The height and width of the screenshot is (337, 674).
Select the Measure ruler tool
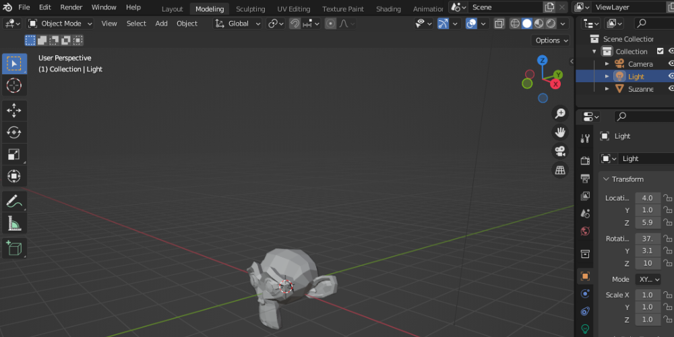pos(14,223)
